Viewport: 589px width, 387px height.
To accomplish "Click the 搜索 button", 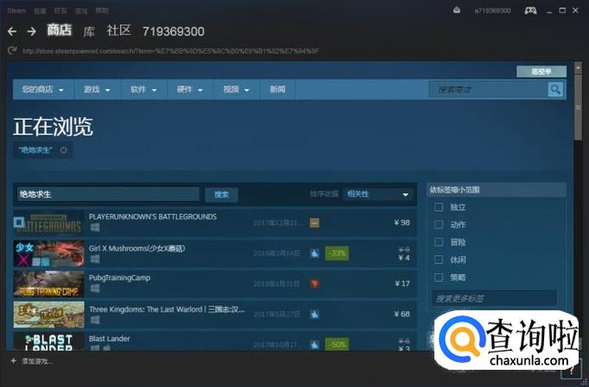I will tap(221, 195).
